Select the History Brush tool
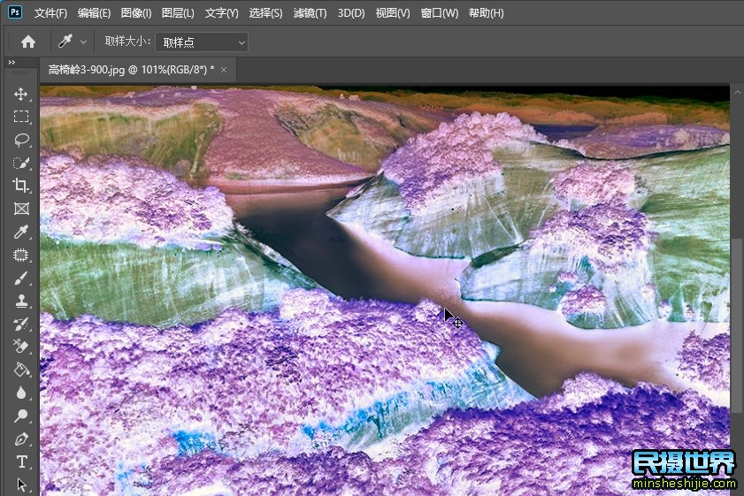This screenshot has height=496, width=744. pos(21,324)
